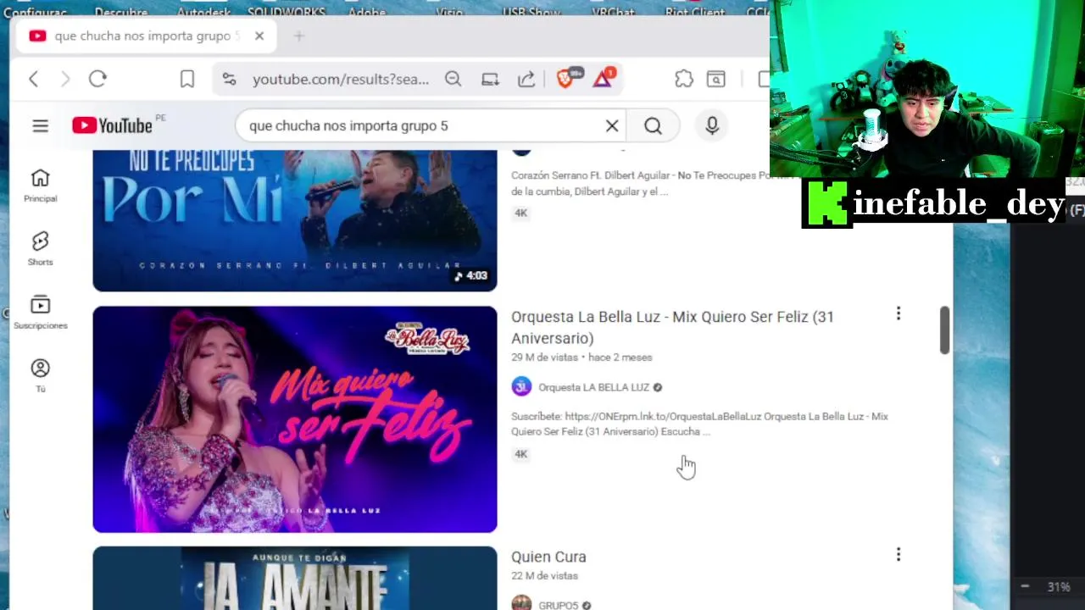
Task: Open the YouTube guide hamburger menu
Action: tap(40, 125)
